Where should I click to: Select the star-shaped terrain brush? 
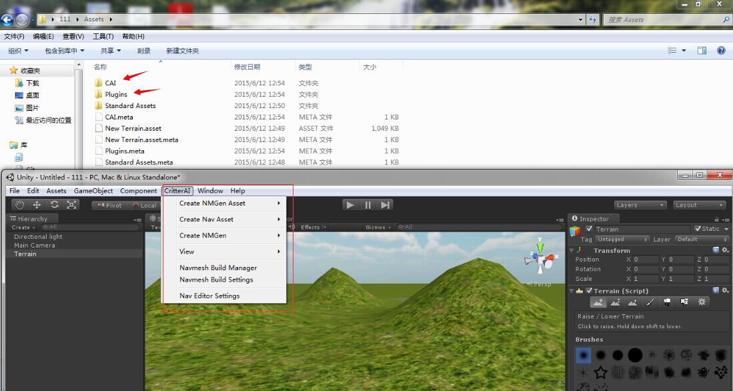point(600,373)
